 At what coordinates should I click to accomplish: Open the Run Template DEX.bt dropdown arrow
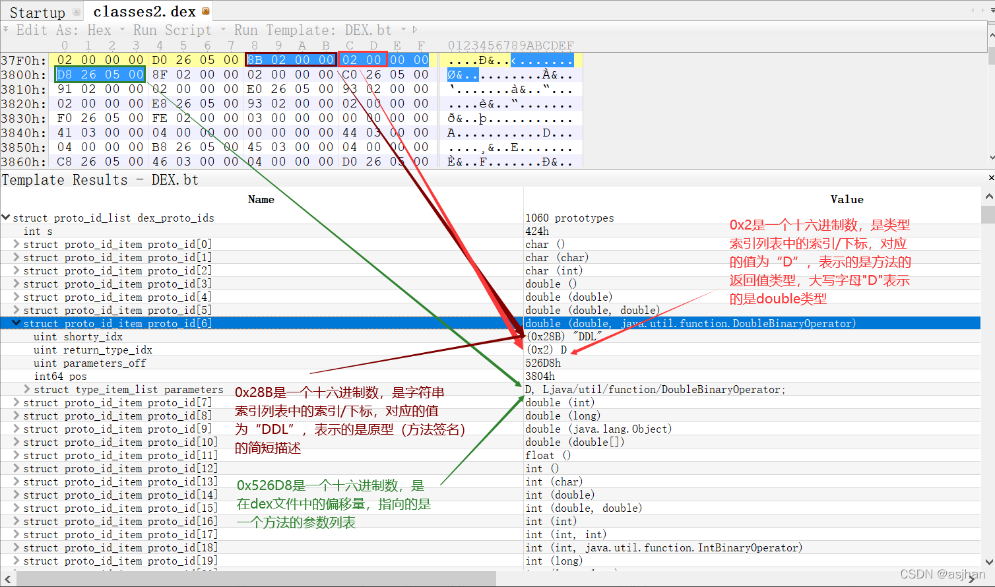click(x=403, y=30)
